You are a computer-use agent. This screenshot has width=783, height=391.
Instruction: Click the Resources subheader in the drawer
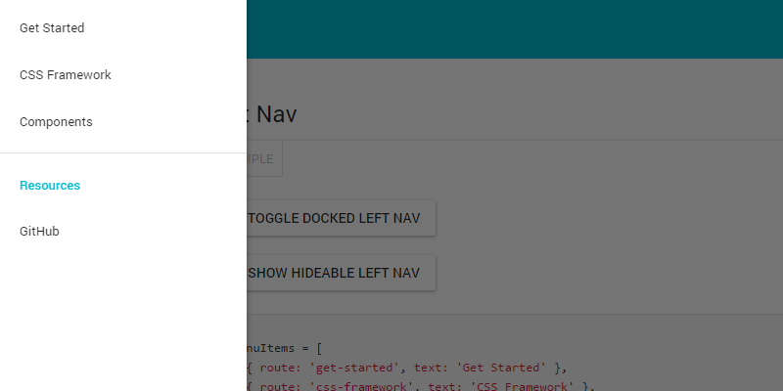click(50, 185)
